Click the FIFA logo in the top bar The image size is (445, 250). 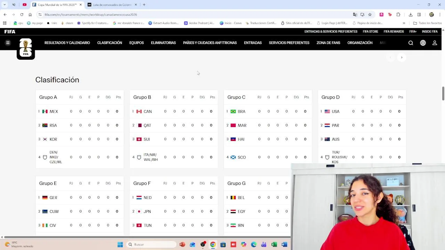(10, 32)
